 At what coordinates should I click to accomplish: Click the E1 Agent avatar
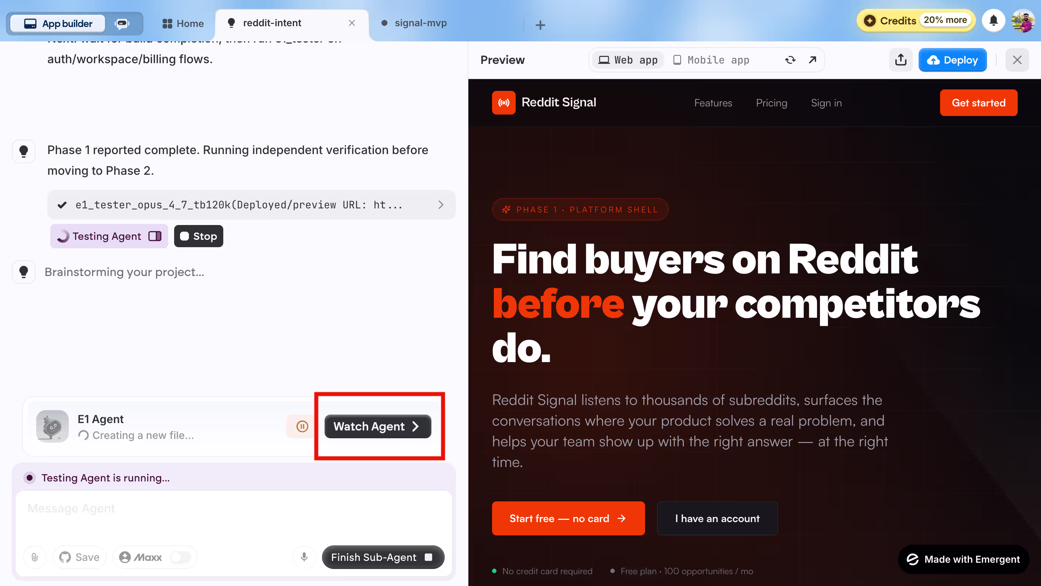[52, 426]
